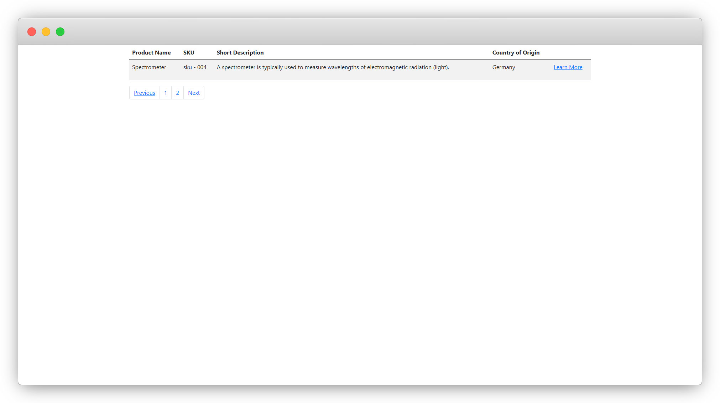Click the Product Name column header
Viewport: 720px width, 403px height.
point(151,52)
